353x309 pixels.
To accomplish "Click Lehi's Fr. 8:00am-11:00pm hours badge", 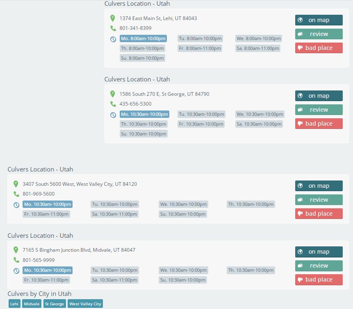I will pyautogui.click(x=200, y=48).
